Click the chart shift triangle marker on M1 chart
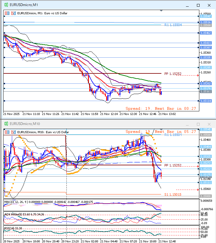The height and width of the screenshot is (243, 216). (x=161, y=11)
